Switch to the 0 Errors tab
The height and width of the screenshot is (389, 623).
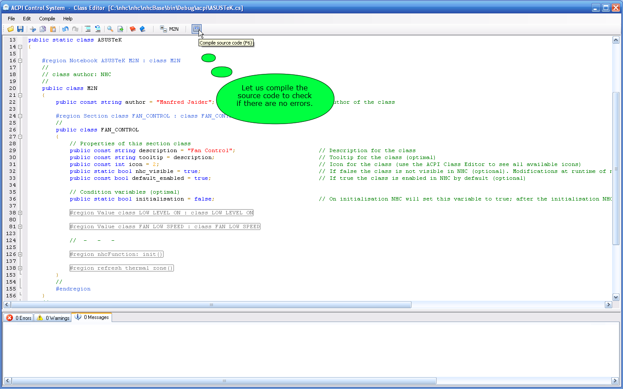[19, 318]
